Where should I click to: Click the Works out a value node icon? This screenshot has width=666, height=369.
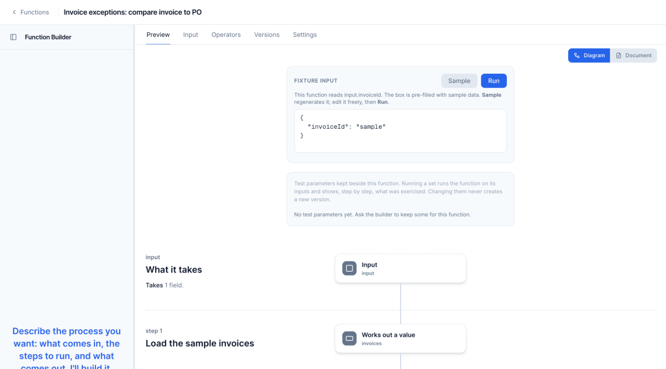349,339
